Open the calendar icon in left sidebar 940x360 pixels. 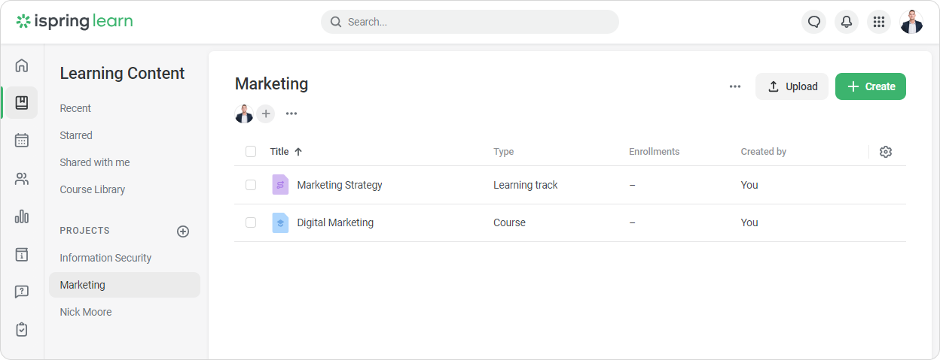coord(22,141)
